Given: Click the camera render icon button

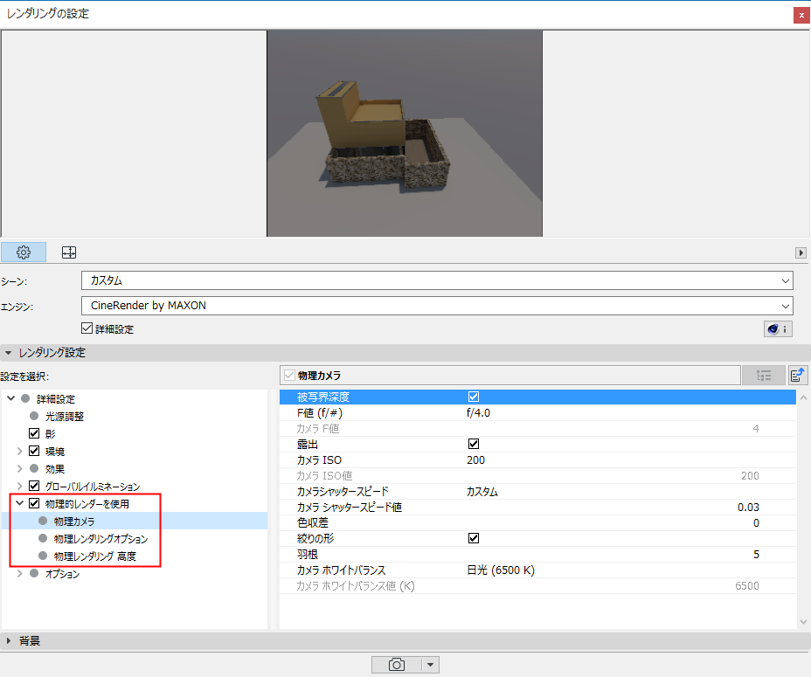Looking at the screenshot, I should coord(396,665).
